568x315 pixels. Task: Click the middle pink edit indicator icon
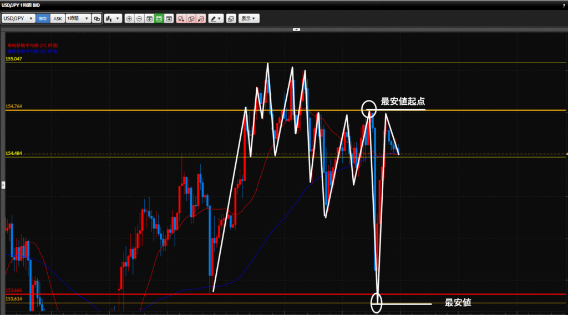coord(191,18)
